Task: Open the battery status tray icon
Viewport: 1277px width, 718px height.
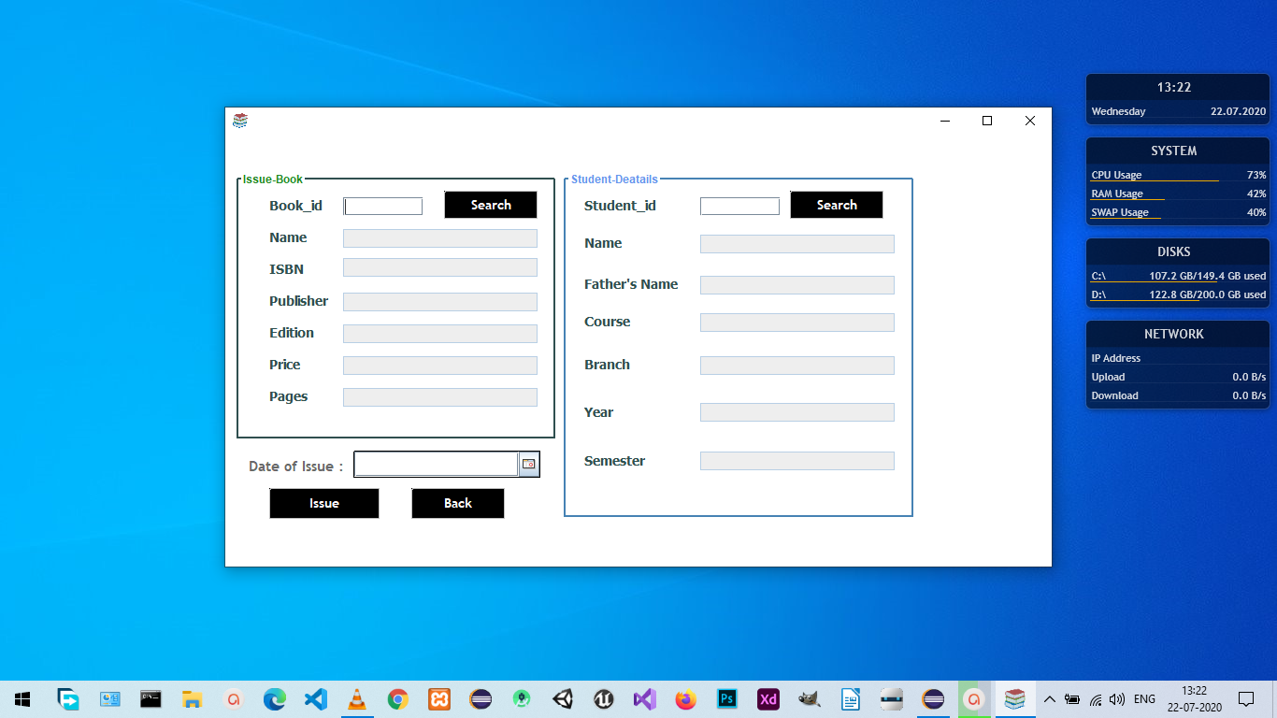Action: 1072,699
